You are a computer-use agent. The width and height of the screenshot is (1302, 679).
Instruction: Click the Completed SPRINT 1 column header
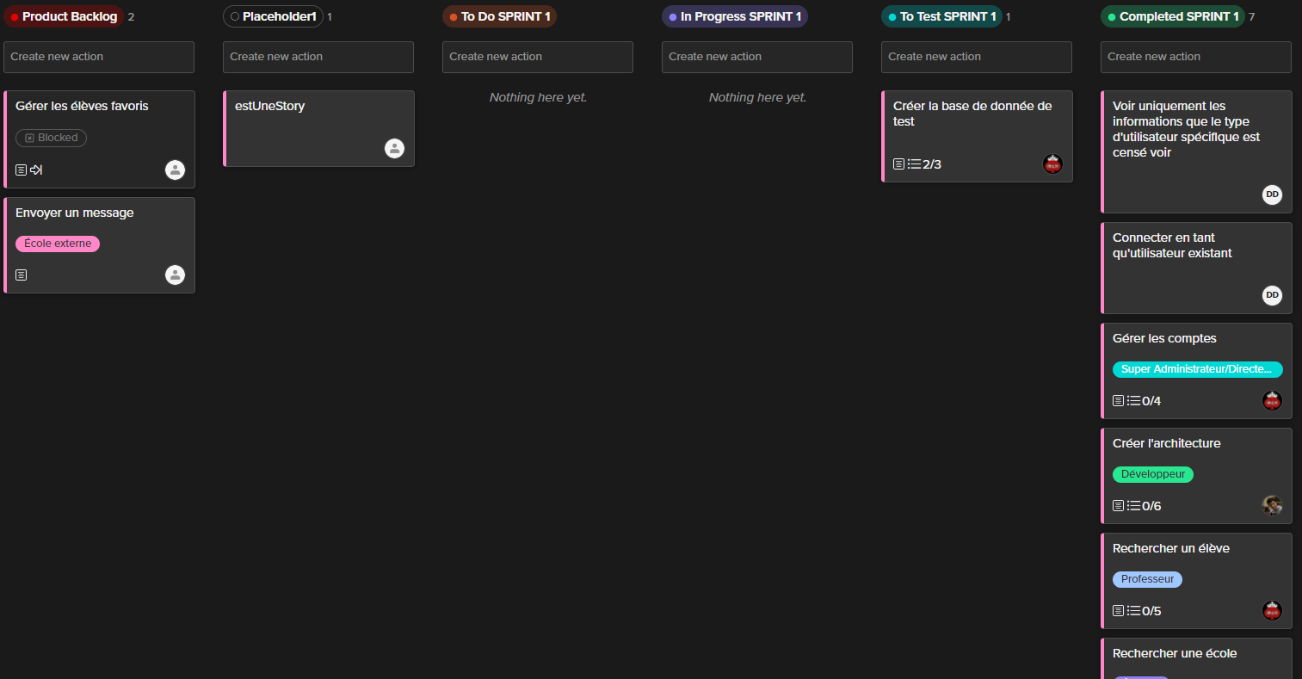coord(1172,16)
